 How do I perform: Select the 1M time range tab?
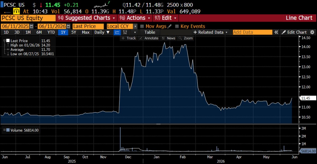click(x=28, y=32)
